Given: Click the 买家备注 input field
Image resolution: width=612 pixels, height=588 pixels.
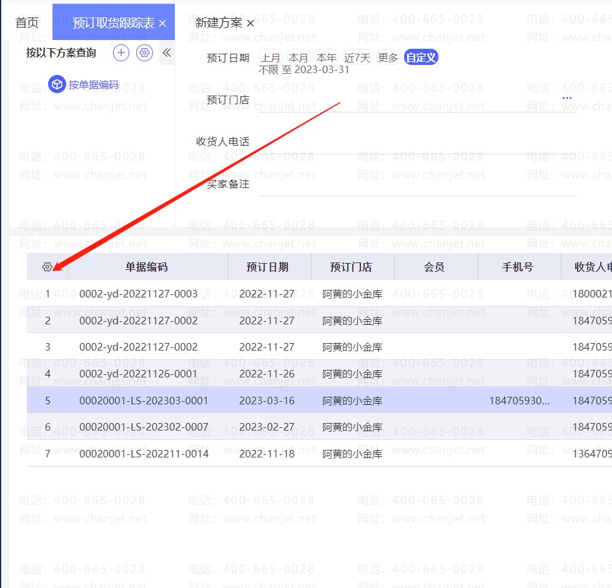Looking at the screenshot, I should coord(417,184).
